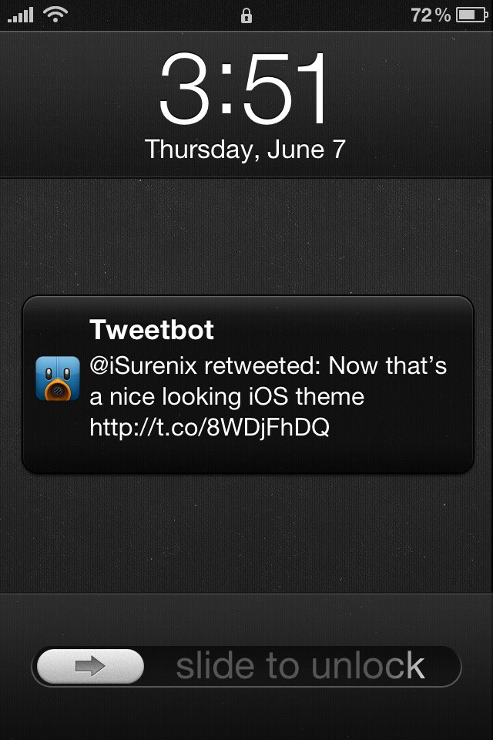Tap the empty wallpaper area above notification
Image resolution: width=493 pixels, height=740 pixels.
246,236
